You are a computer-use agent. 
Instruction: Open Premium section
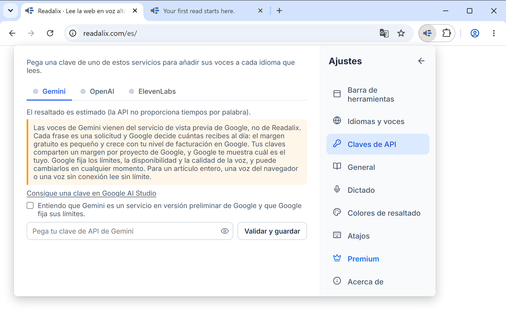(x=378, y=259)
